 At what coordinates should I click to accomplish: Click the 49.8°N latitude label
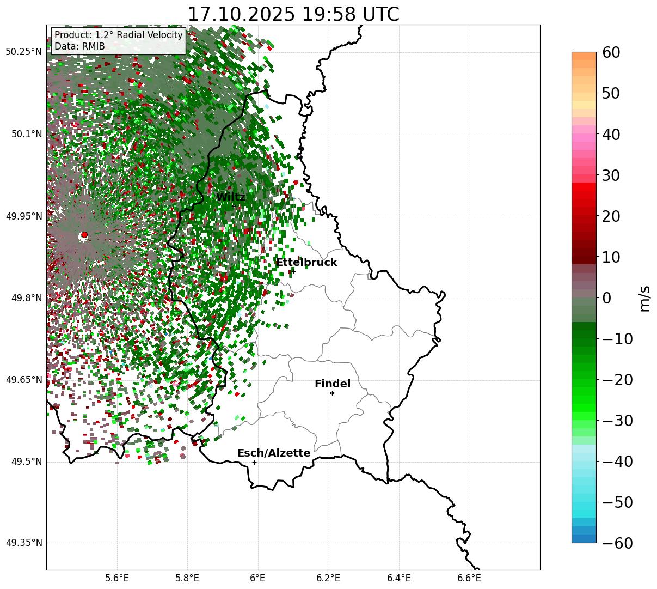click(26, 298)
